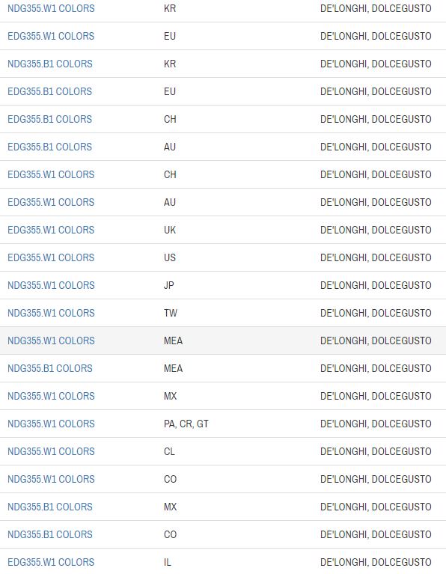Open NDG355.W1 COLORS for PA, CR, GT
The width and height of the screenshot is (446, 574).
(51, 424)
